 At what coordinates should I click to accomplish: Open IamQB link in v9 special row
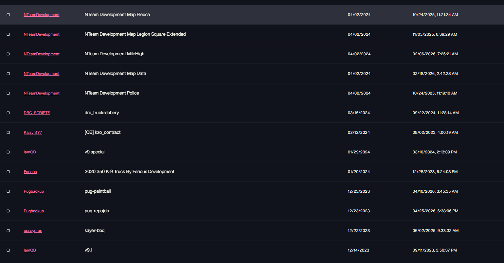[x=30, y=152]
